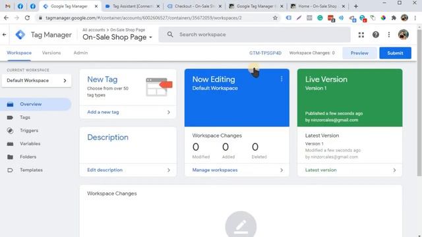Switch to the Workspace tab
The image size is (422, 237).
(x=19, y=53)
